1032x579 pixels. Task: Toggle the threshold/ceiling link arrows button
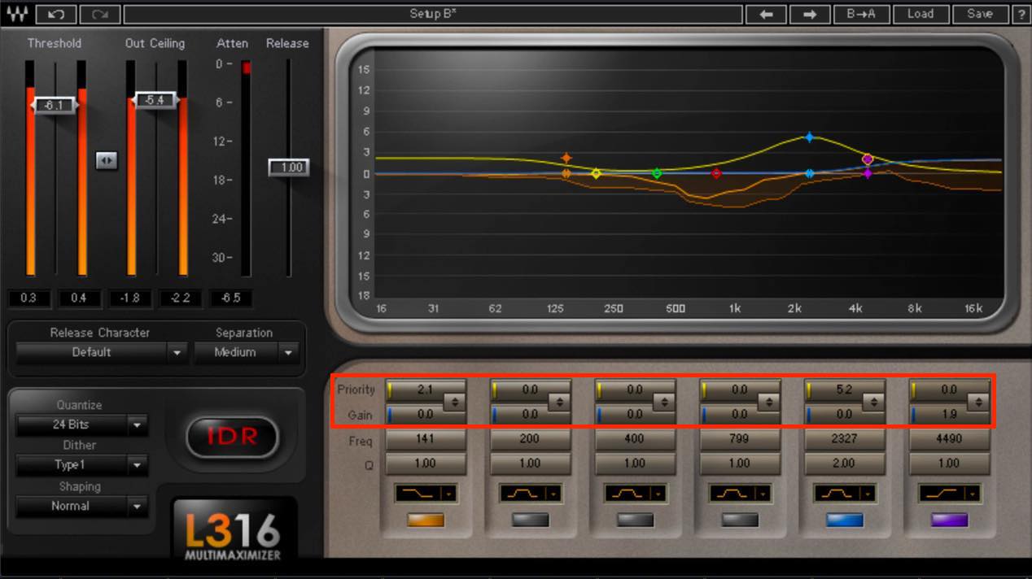click(107, 160)
